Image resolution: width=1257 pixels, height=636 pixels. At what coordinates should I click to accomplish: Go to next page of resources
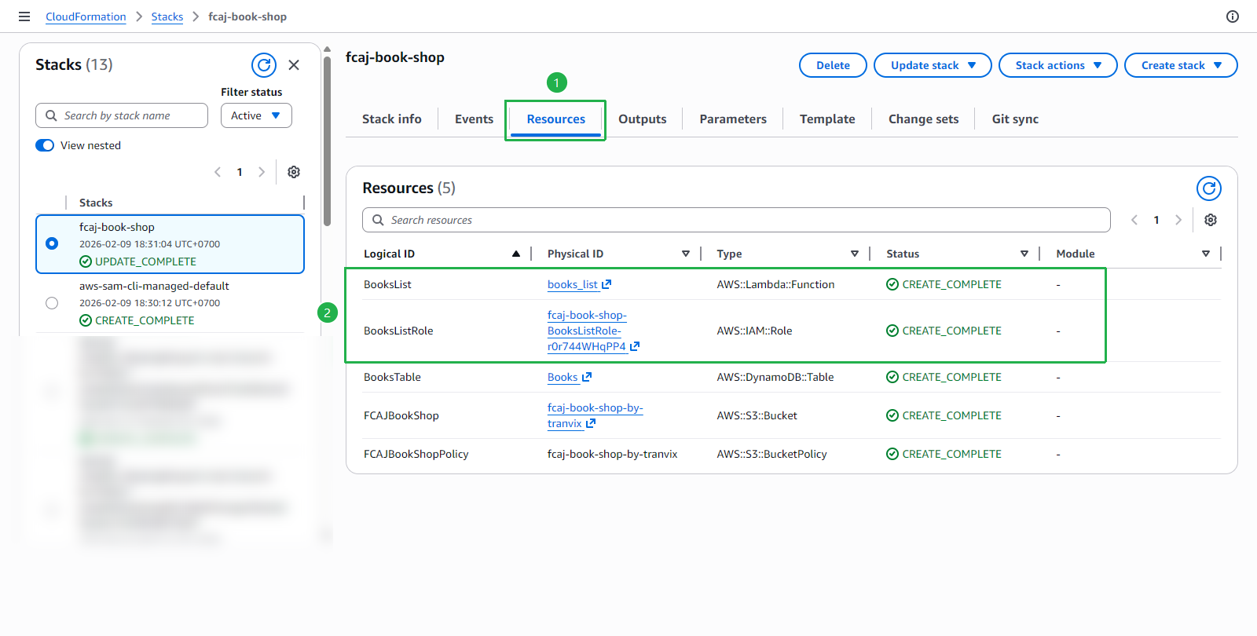(x=1178, y=220)
